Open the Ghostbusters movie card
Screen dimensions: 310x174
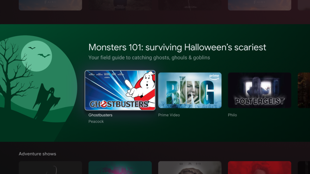click(120, 90)
